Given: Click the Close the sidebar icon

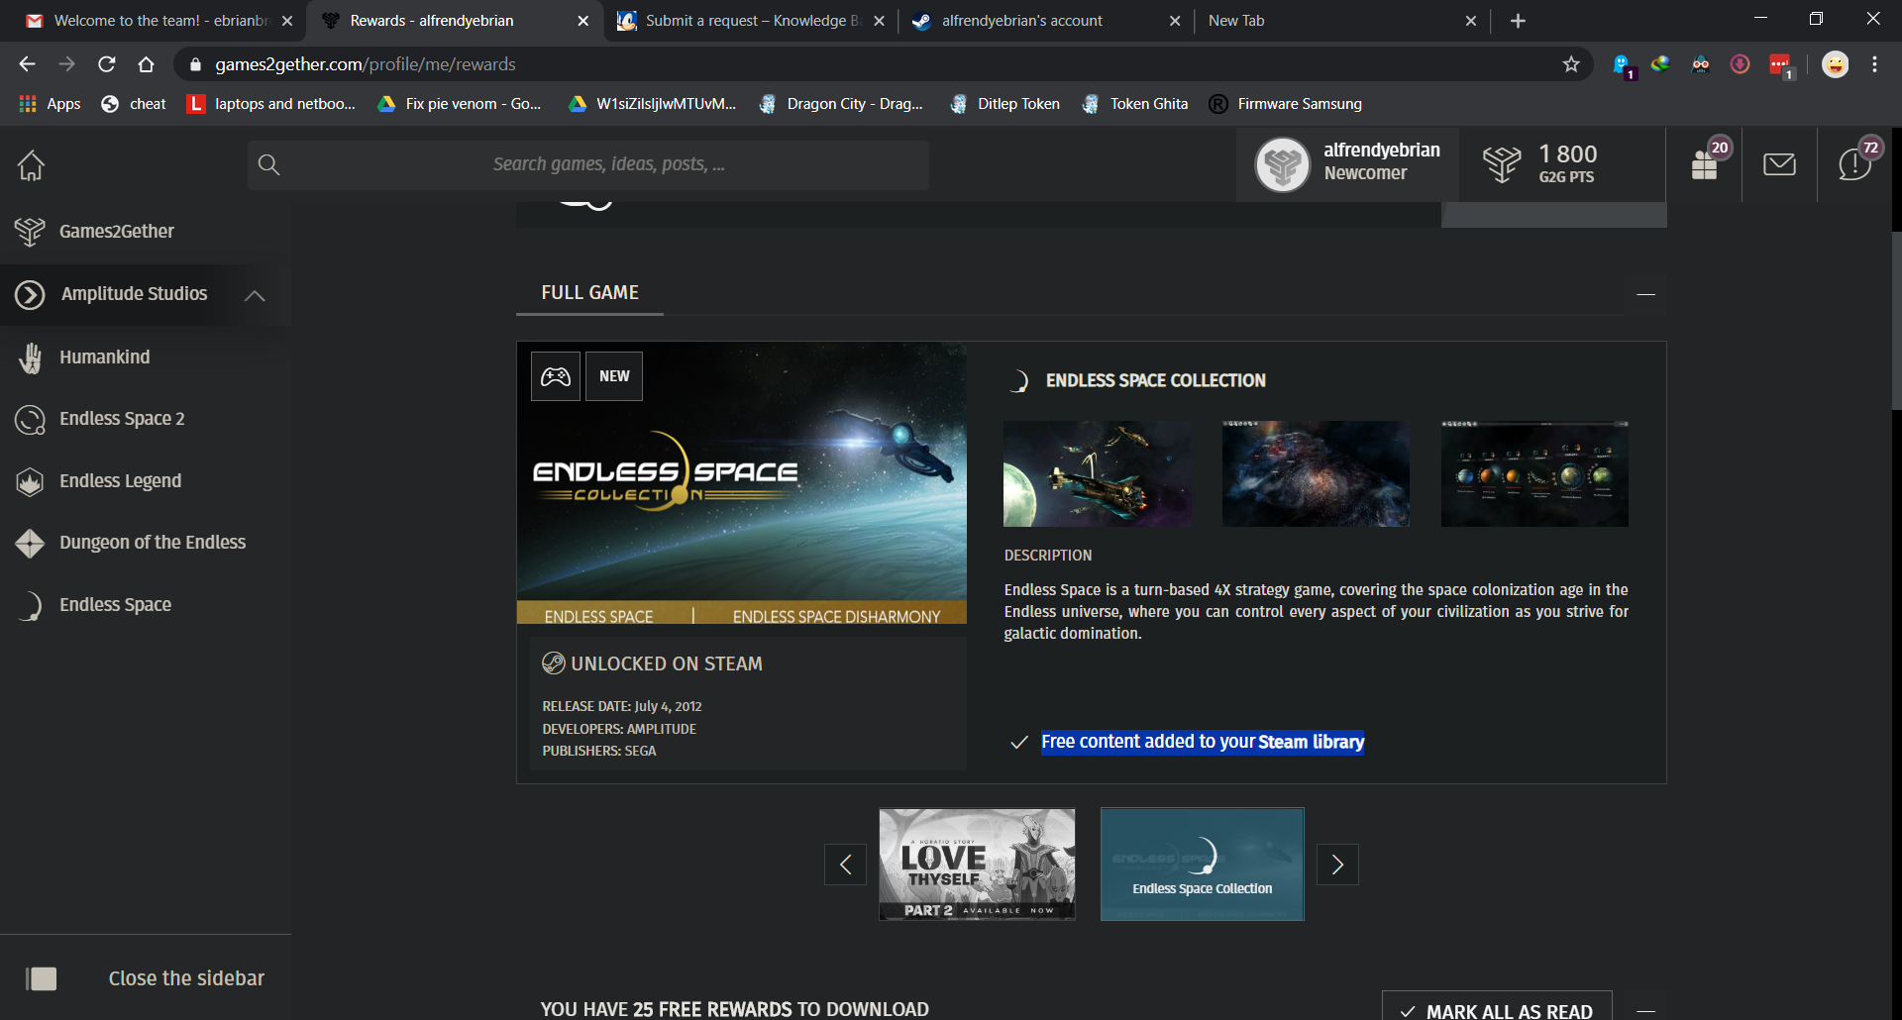Looking at the screenshot, I should click(42, 978).
